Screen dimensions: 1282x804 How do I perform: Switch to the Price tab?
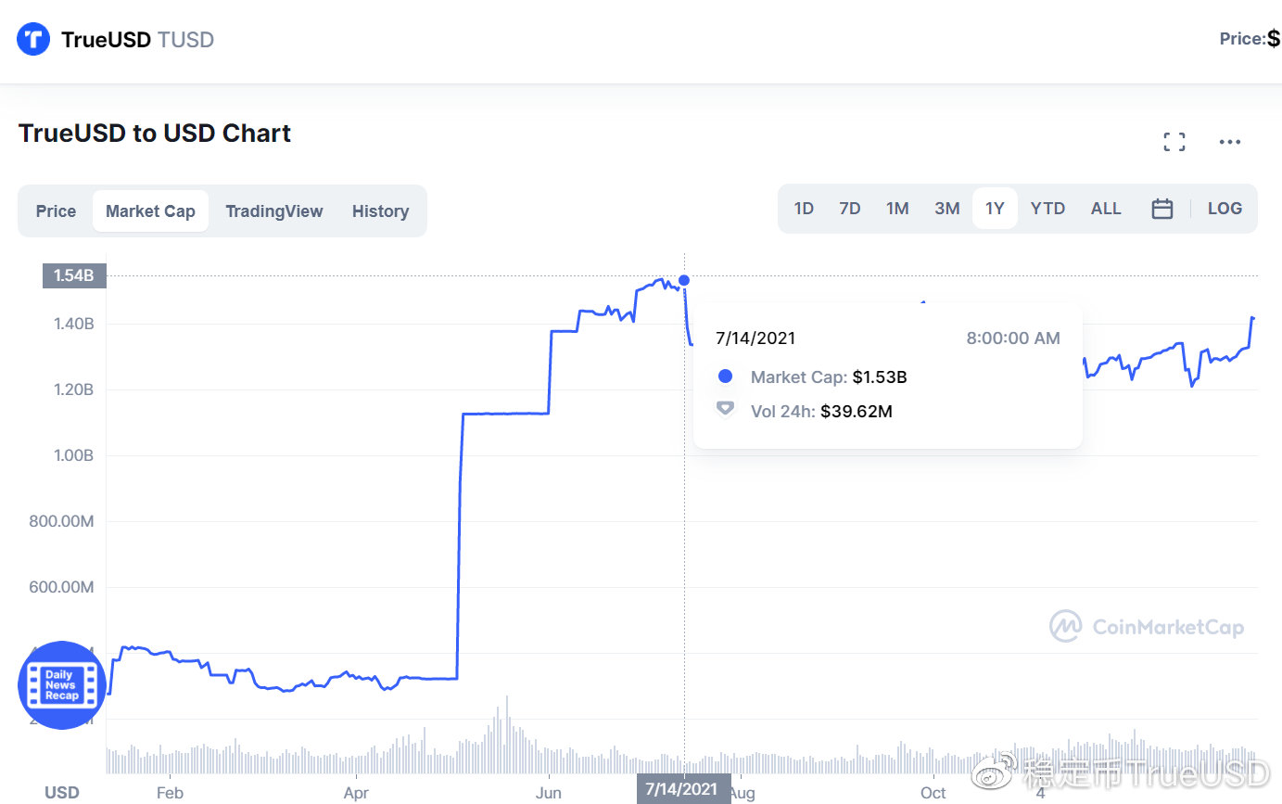(x=56, y=211)
